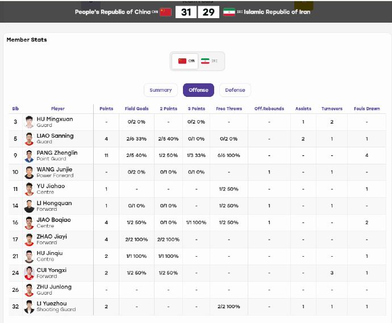The width and height of the screenshot is (392, 323).
Task: Click the China flag in score header
Action: (165, 12)
